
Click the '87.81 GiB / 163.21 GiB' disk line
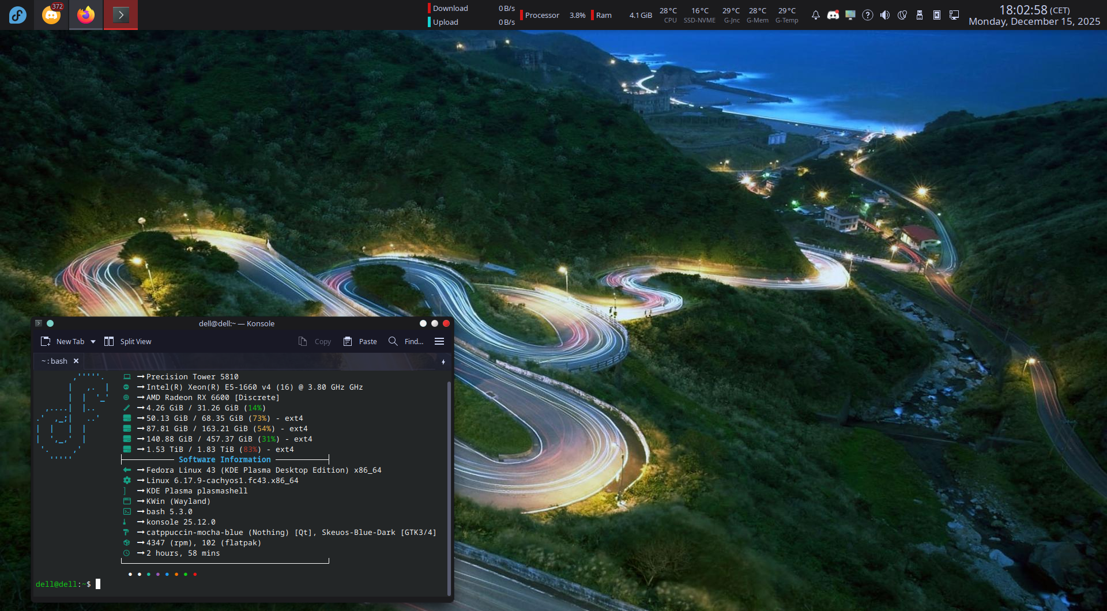227,428
